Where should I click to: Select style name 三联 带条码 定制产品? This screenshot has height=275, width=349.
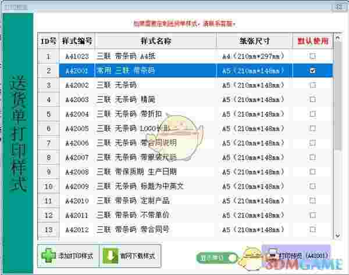coord(133,201)
